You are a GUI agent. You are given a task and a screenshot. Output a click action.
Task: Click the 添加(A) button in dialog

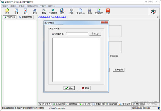click(x=95, y=34)
